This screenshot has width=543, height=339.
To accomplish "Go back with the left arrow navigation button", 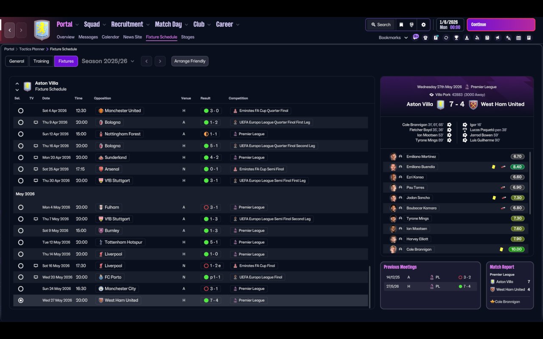I will point(10,30).
